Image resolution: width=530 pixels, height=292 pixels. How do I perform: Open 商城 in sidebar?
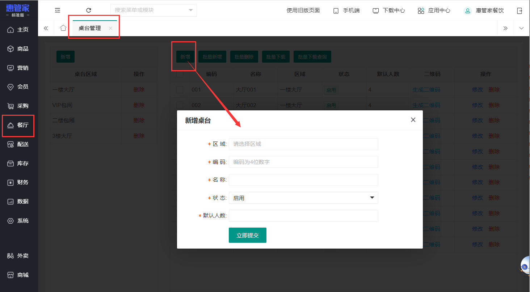[x=19, y=275]
